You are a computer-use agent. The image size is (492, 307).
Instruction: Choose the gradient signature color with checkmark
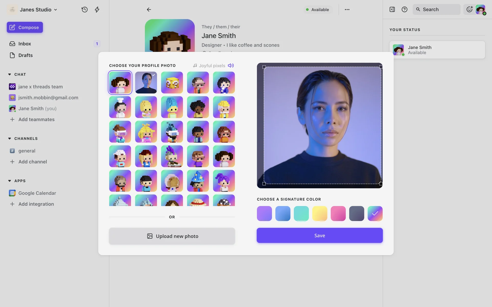(375, 213)
